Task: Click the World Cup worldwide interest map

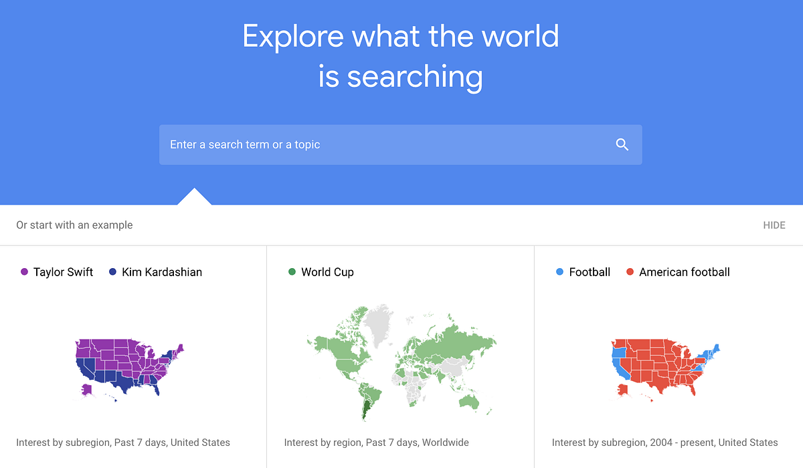Action: [400, 361]
